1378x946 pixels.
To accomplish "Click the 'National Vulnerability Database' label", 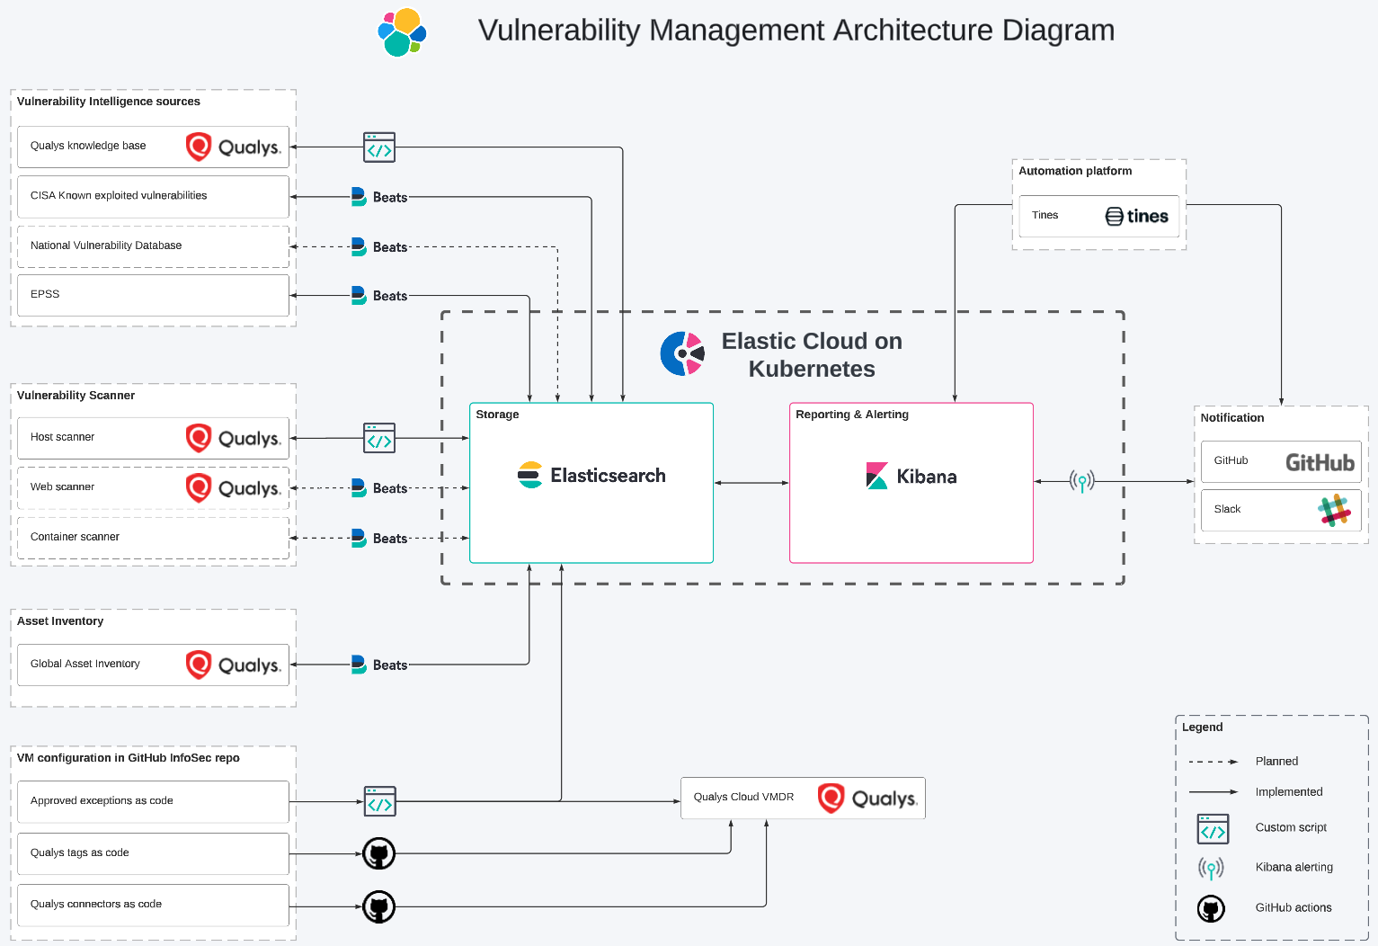I will [106, 245].
